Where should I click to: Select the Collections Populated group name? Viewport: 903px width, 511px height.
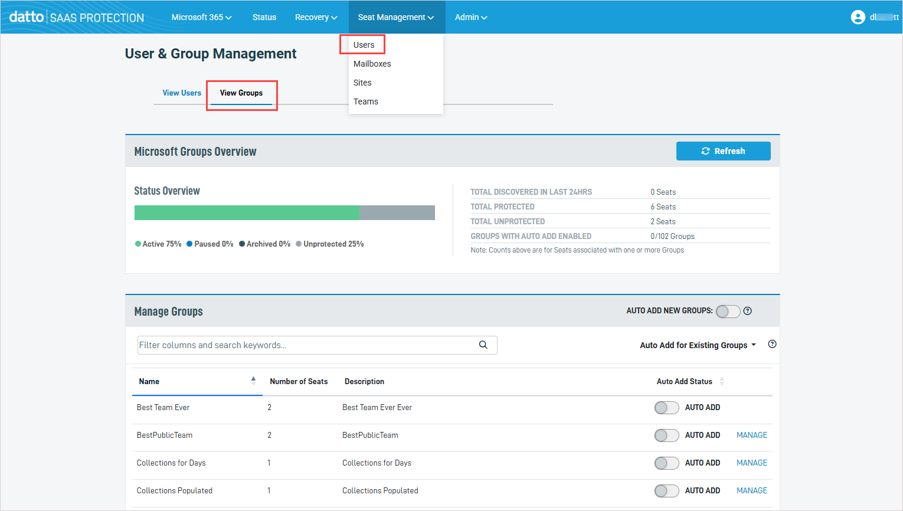tap(174, 490)
